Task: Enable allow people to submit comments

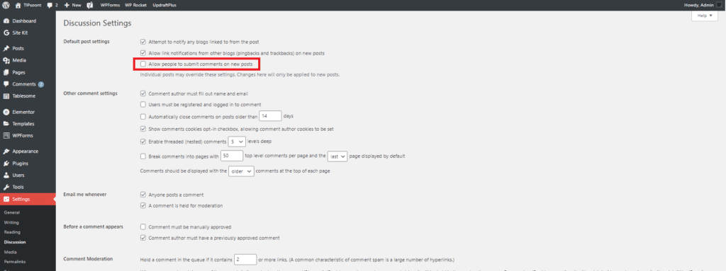Action: coord(143,64)
